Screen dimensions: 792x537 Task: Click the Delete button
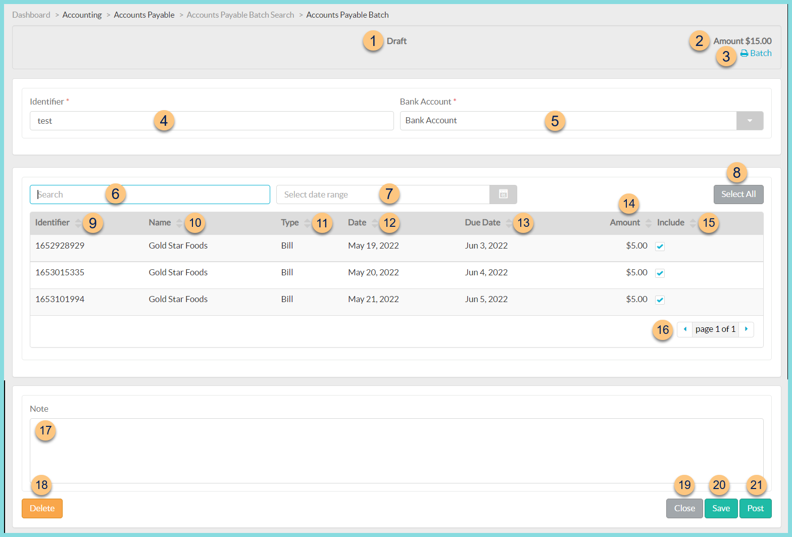pos(42,508)
